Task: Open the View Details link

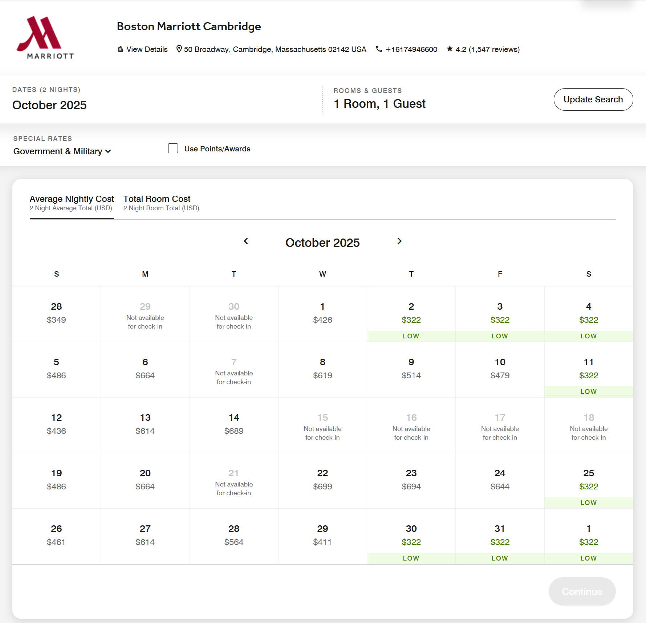Action: [147, 49]
